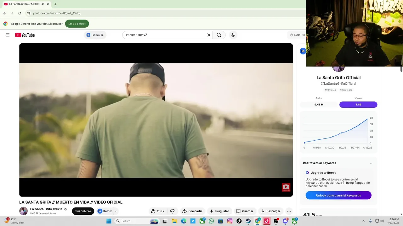Open WhatsApp from taskbar
The width and height of the screenshot is (403, 226).
[x=211, y=221]
